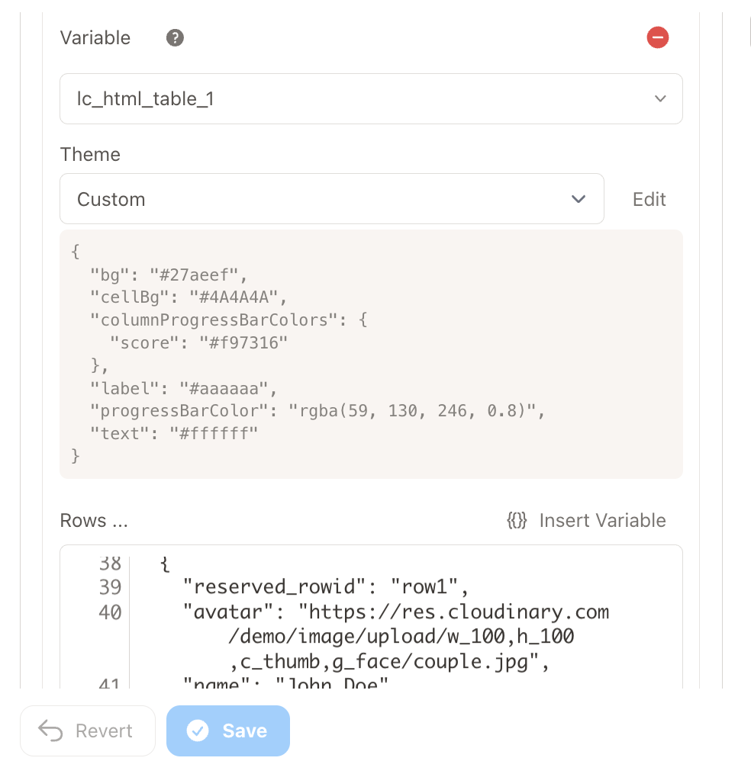The height and width of the screenshot is (761, 751).
Task: Click the chevron arrow in the Theme dropdown
Action: (x=579, y=199)
